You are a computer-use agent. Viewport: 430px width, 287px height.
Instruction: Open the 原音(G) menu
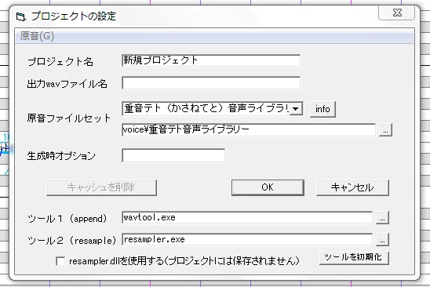(x=37, y=36)
